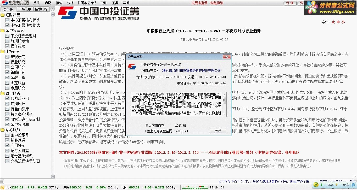Click the chart icon beside 宏观研究
357x190 pixels.
7,57
